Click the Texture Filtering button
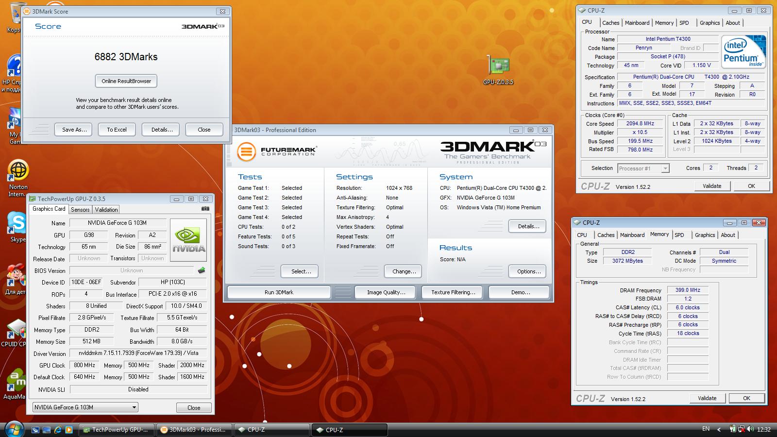The image size is (777, 437). point(453,292)
